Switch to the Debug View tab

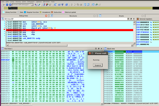click(x=24, y=16)
